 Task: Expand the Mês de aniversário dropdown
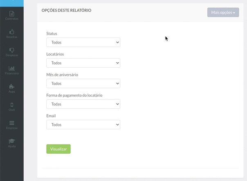tap(83, 84)
